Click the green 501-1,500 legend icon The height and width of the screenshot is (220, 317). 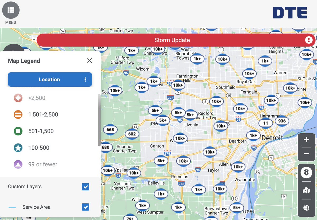(18, 131)
